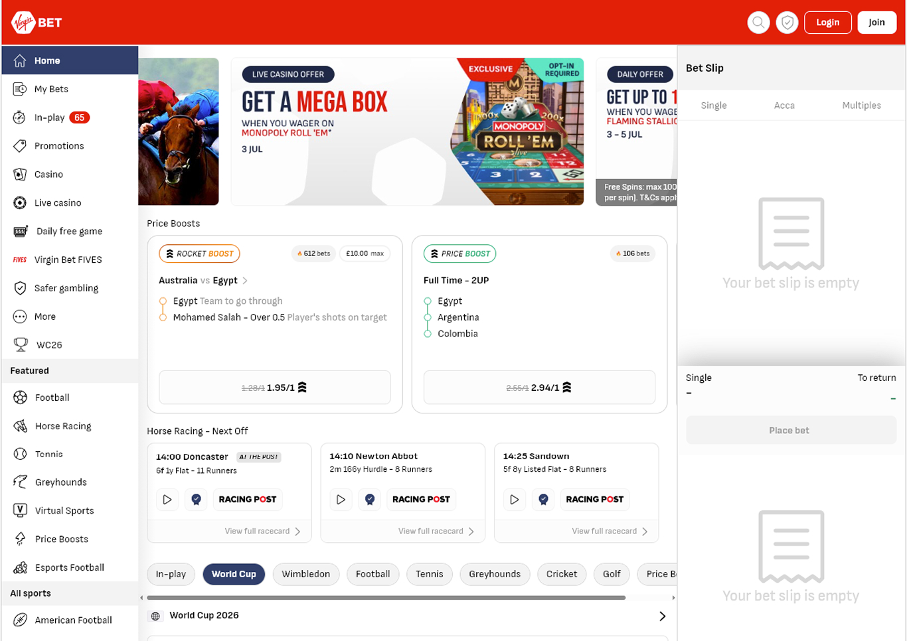Click the 14:25 Sandown verified badge icon
Image resolution: width=907 pixels, height=641 pixels.
[544, 499]
